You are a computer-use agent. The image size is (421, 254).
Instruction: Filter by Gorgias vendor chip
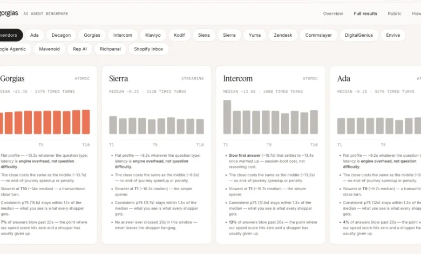[x=92, y=35]
